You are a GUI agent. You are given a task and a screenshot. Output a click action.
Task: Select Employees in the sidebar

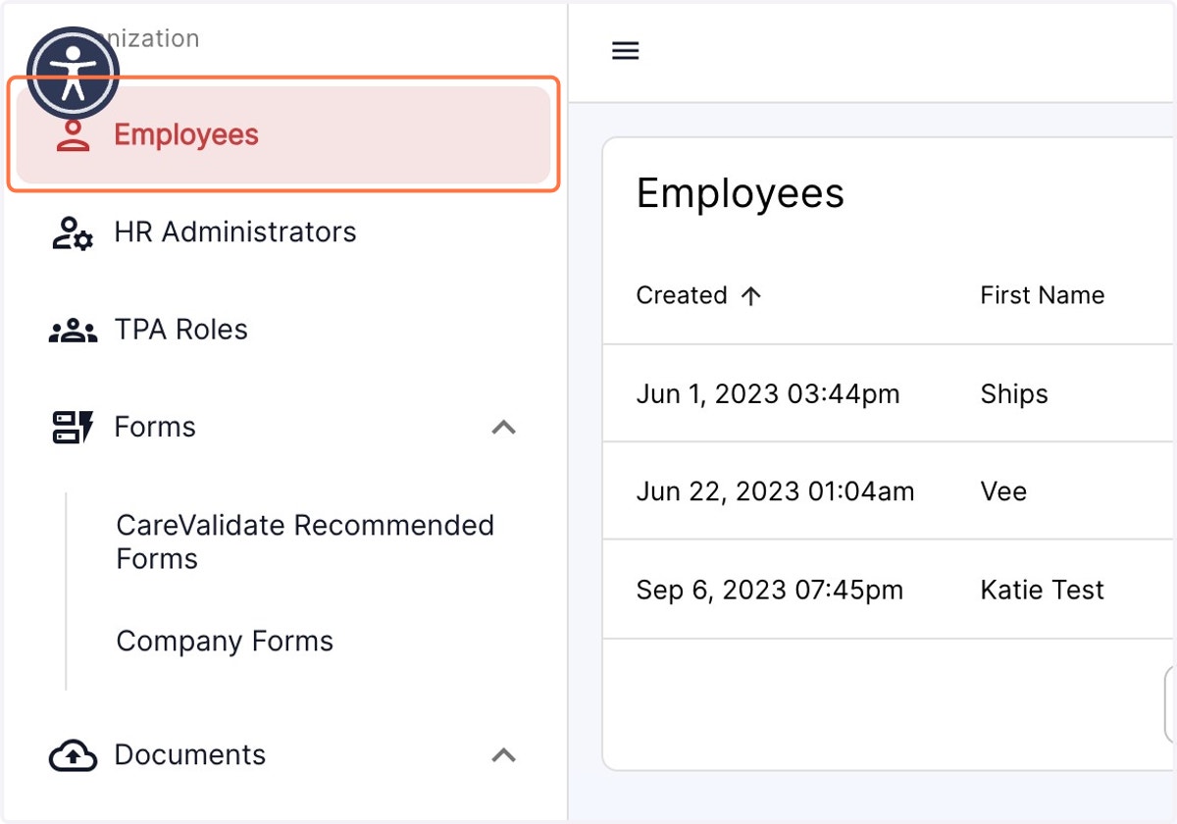coord(283,134)
